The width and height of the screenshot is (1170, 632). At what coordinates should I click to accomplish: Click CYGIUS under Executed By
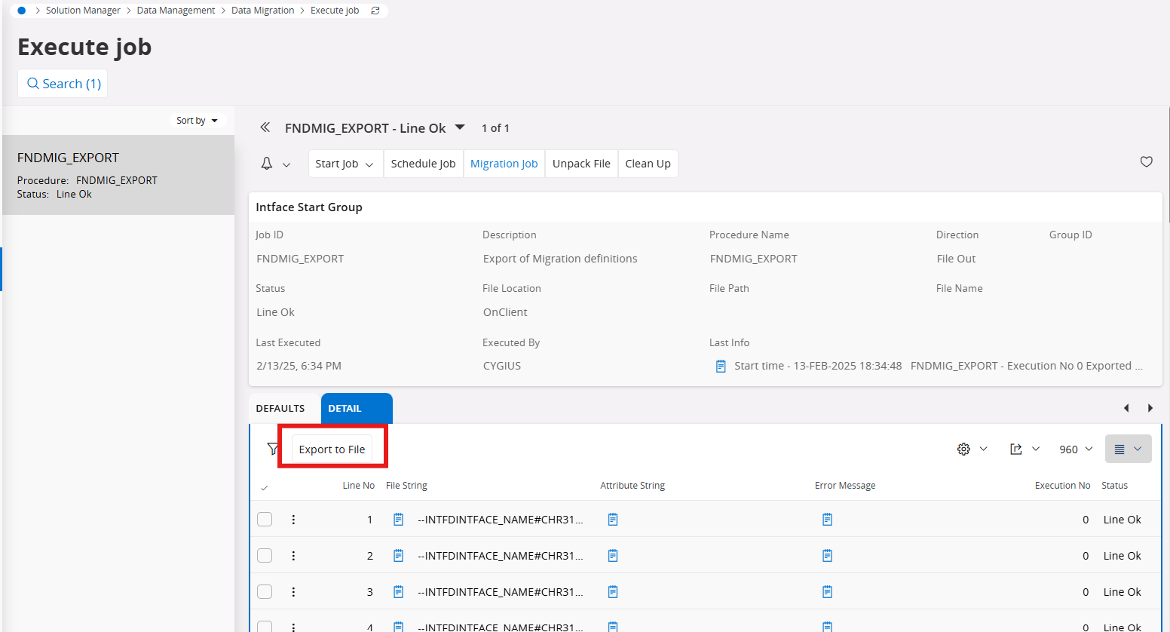pyautogui.click(x=502, y=366)
